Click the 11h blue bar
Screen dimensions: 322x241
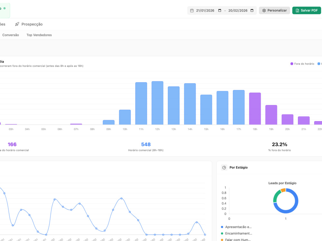[x=141, y=103]
